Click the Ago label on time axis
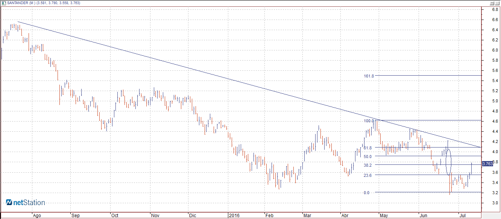Viewport: 501px width, 219px height. [36, 216]
